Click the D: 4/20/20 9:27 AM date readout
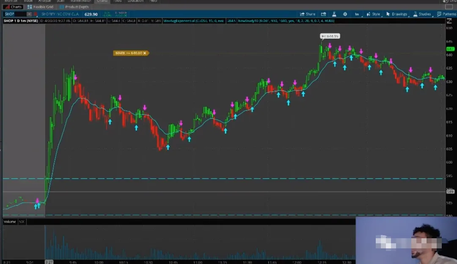 click(x=55, y=21)
